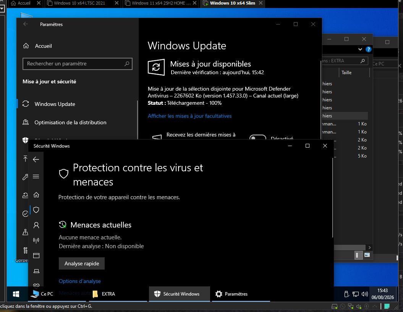
Task: Click the Rechercher un paramètre search field
Action: coord(78,64)
